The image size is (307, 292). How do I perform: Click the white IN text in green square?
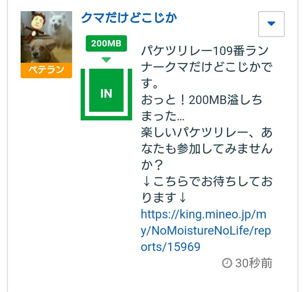pyautogui.click(x=106, y=93)
